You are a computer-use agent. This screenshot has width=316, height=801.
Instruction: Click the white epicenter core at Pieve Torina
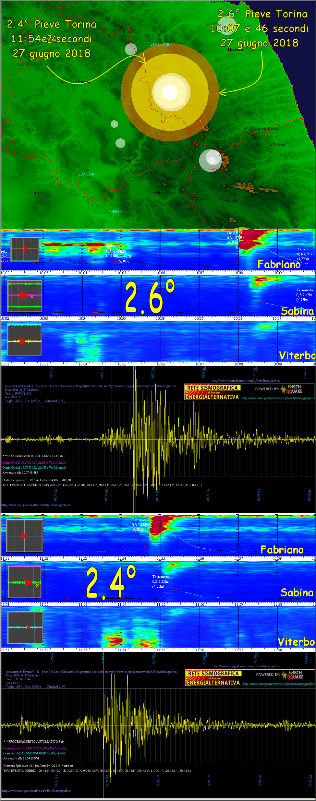click(x=170, y=92)
